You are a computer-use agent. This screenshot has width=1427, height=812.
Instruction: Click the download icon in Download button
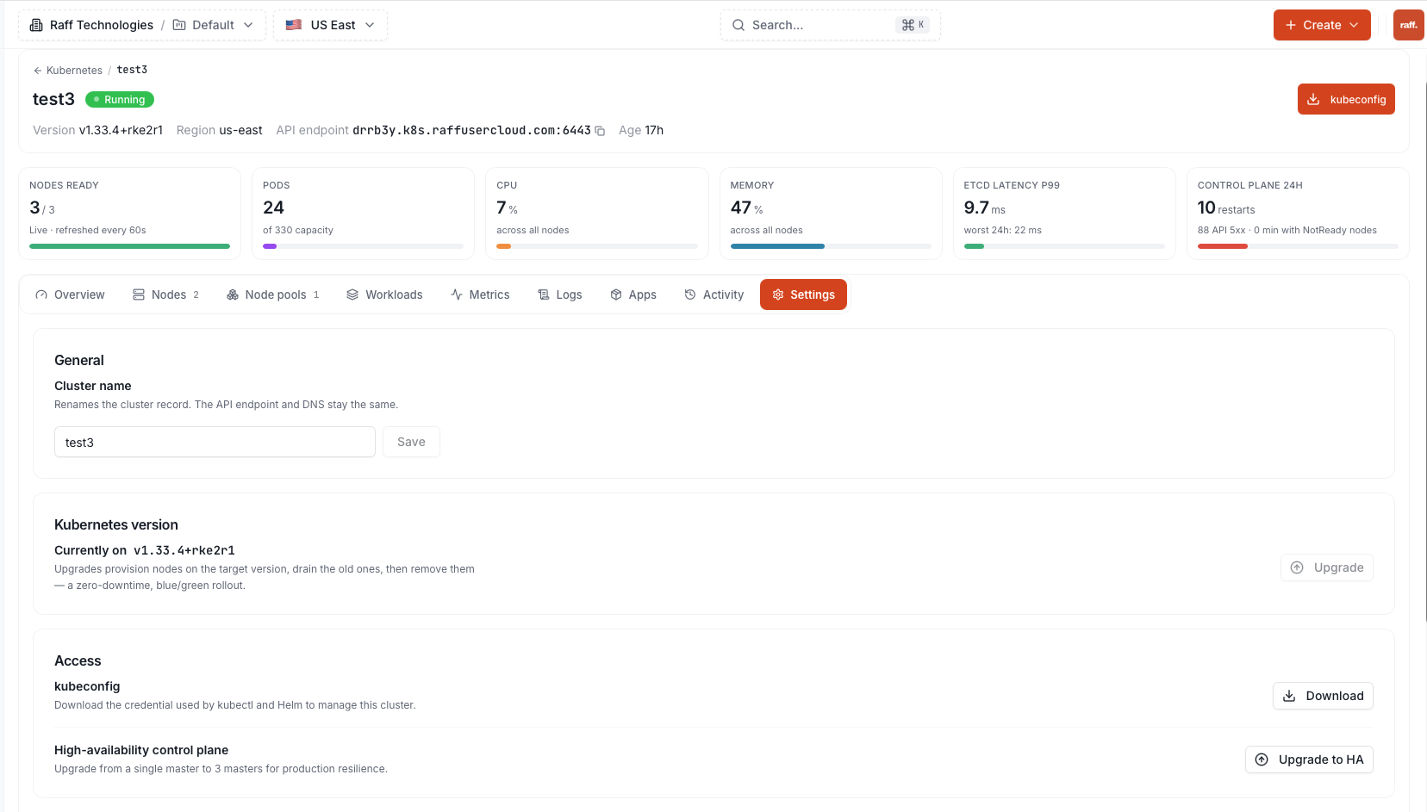coord(1289,696)
